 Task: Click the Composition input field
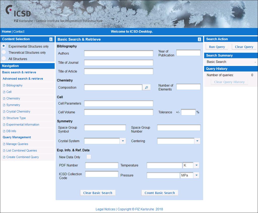(113, 87)
